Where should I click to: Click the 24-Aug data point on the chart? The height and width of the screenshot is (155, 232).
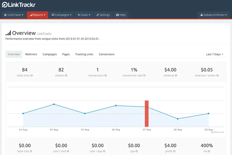click(x=54, y=104)
